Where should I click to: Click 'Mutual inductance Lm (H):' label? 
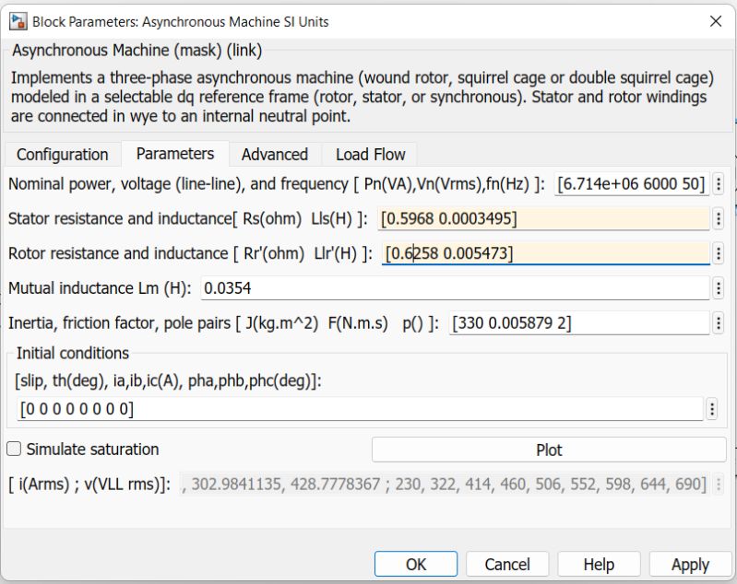click(x=101, y=287)
